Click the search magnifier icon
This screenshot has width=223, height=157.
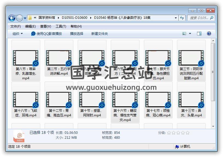(211, 18)
